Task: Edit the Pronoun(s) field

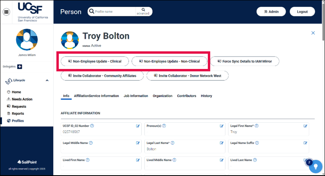Action: click(221, 126)
